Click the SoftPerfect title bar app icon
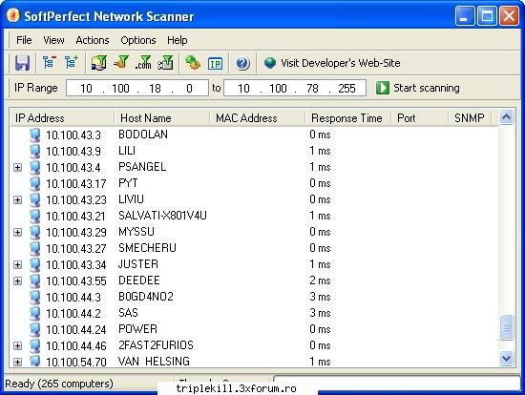This screenshot has height=395, width=525. pos(12,15)
